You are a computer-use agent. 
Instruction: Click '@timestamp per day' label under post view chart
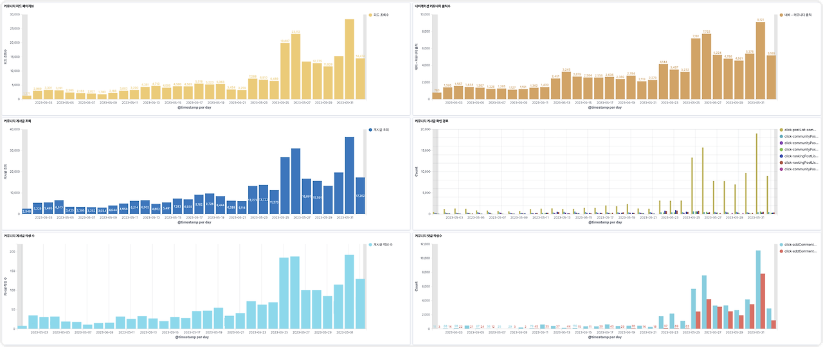[194, 222]
